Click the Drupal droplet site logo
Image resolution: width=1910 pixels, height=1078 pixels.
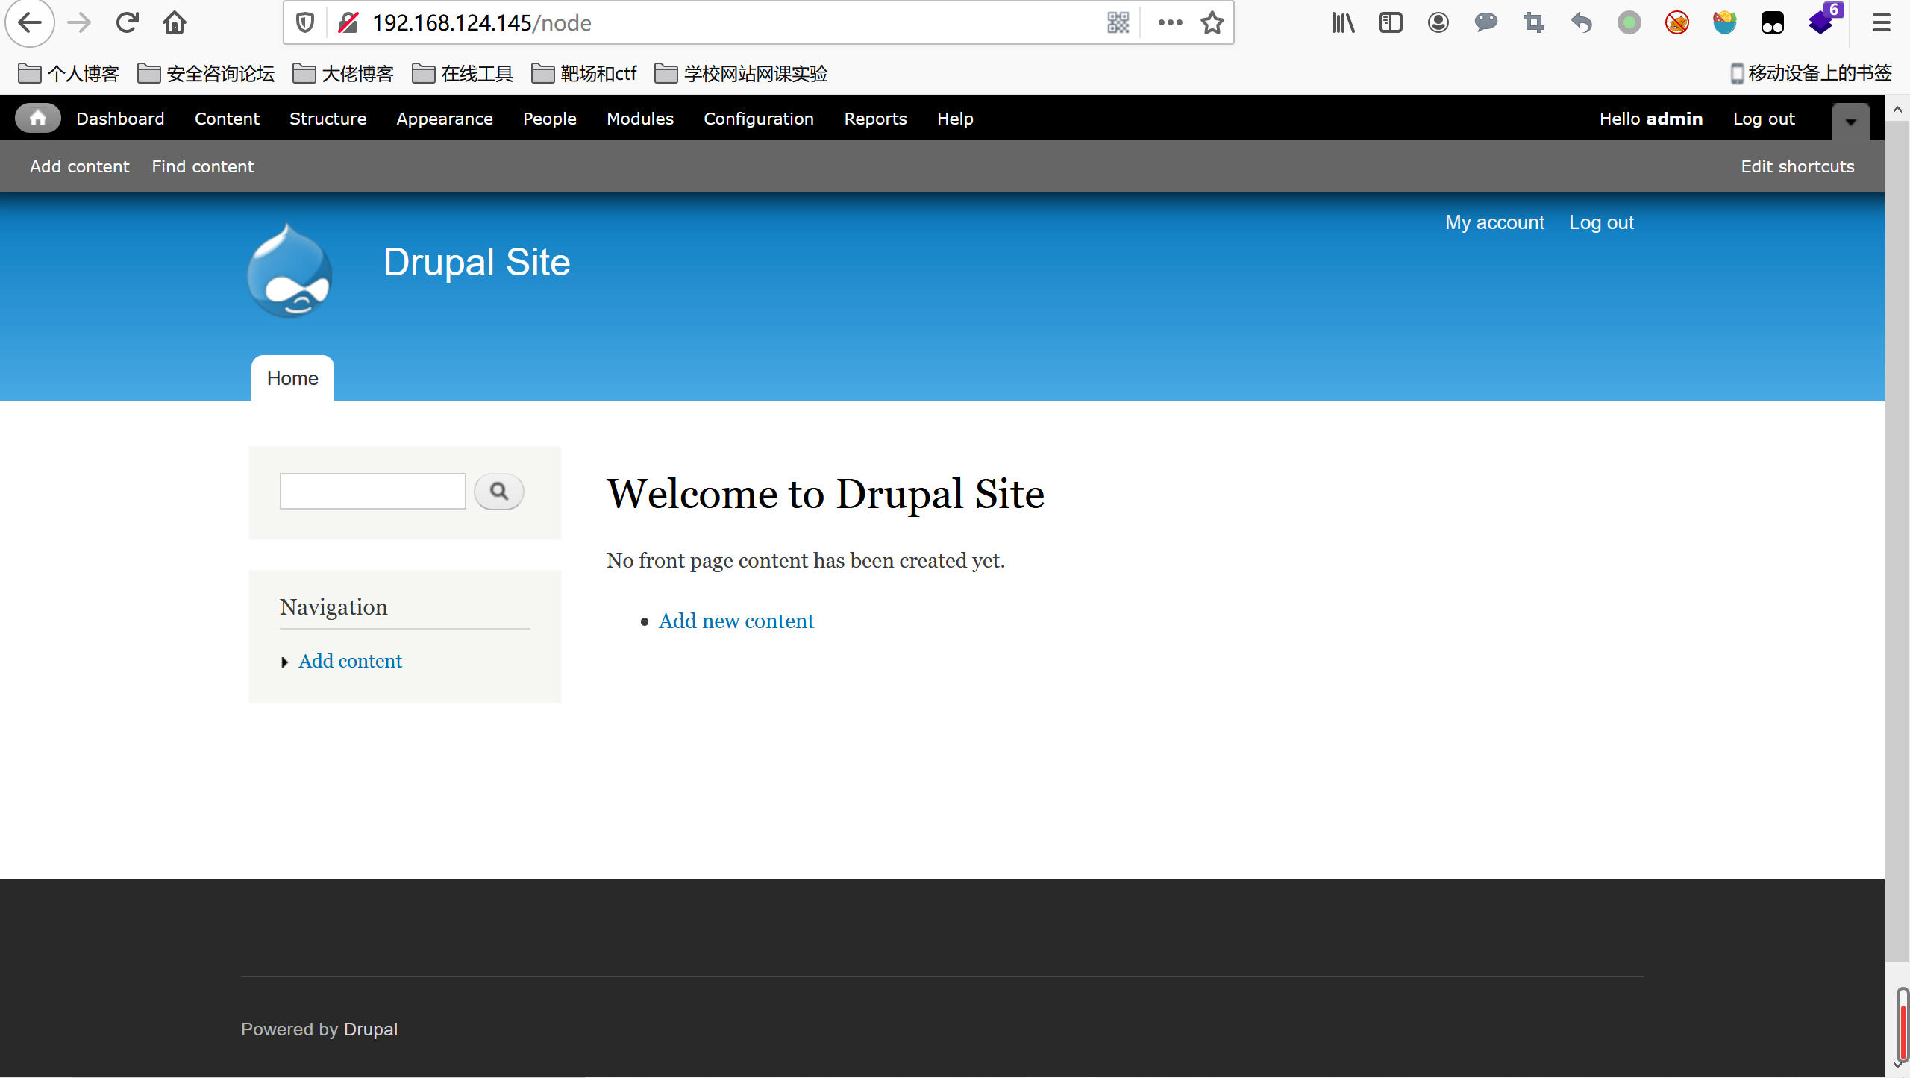289,271
